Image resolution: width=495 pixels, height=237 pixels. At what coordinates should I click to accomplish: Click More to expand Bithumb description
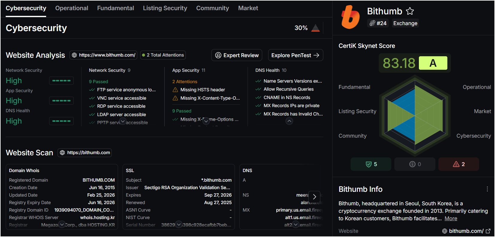(x=451, y=218)
